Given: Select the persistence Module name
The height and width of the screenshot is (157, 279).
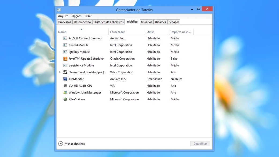Looking at the screenshot, I should pos(81,65).
